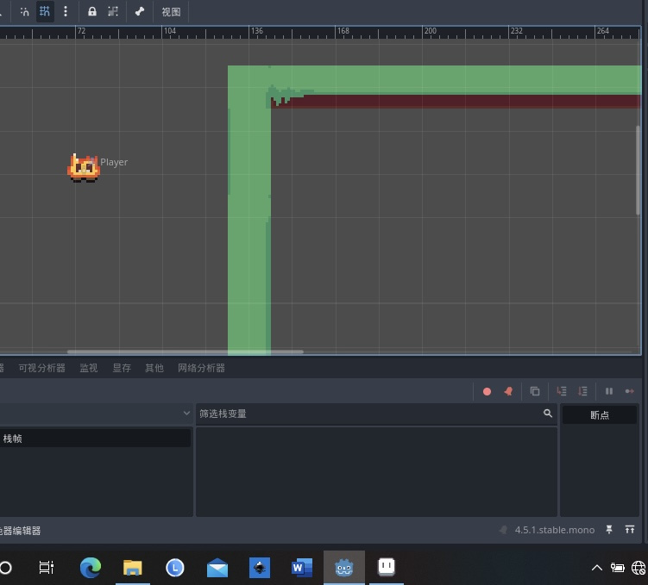Open Task View from the taskbar
This screenshot has height=585, width=648.
point(46,568)
